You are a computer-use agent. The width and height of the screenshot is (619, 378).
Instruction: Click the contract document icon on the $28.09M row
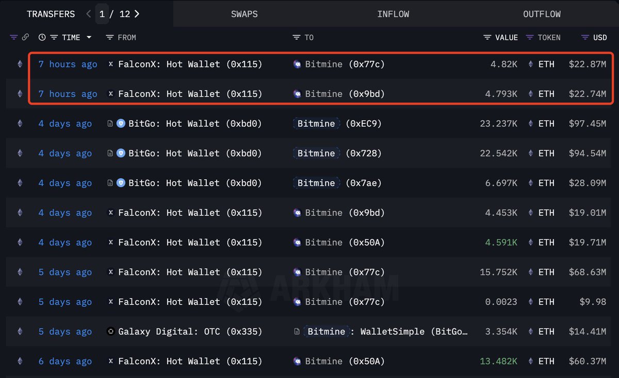(110, 183)
